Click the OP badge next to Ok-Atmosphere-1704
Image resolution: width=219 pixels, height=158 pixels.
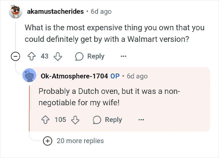click(115, 76)
